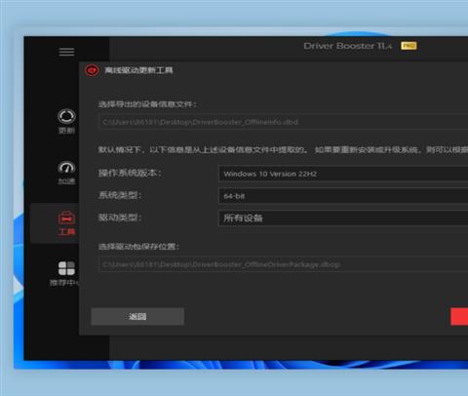Select the 工具 toolbox icon in sidebar
468x396 pixels.
[66, 218]
